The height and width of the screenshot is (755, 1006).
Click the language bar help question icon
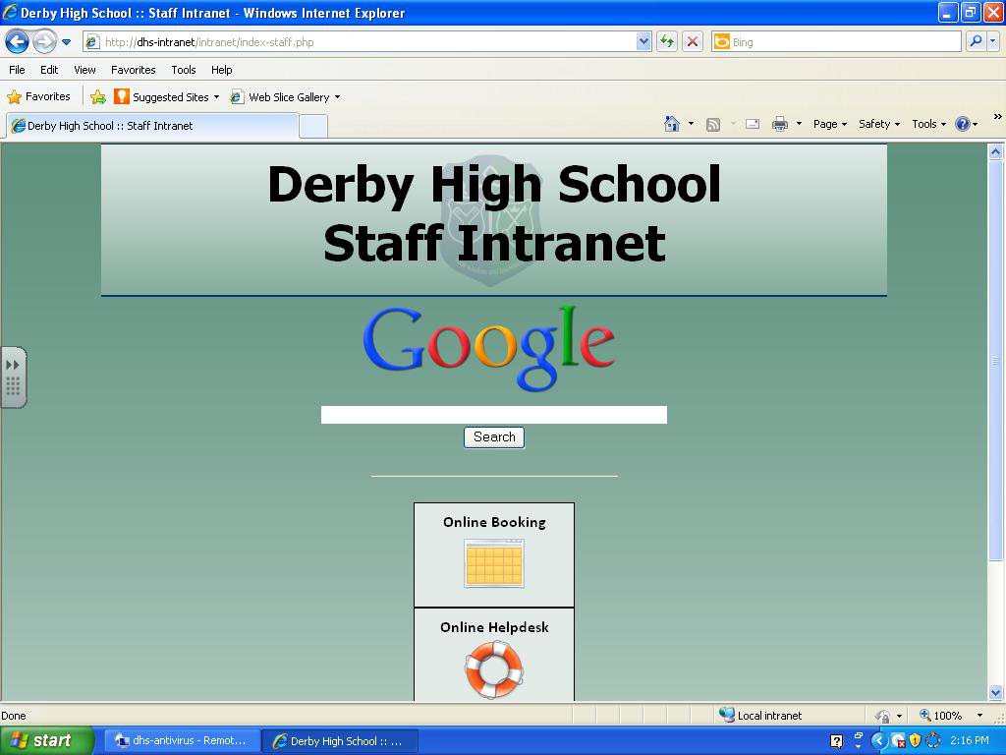[837, 741]
